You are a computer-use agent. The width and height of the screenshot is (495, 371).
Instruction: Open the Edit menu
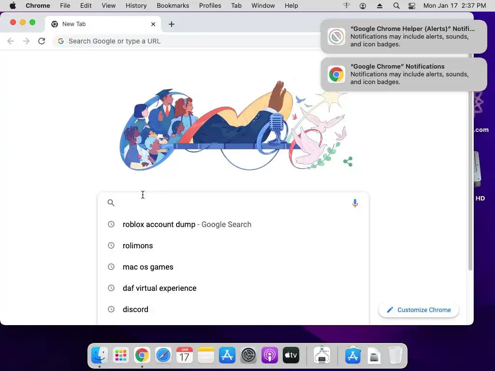click(86, 5)
